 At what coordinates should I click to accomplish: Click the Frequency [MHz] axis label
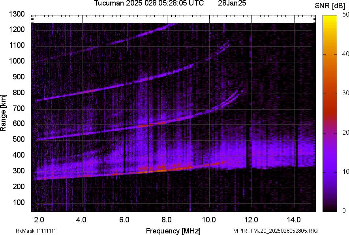(x=173, y=231)
